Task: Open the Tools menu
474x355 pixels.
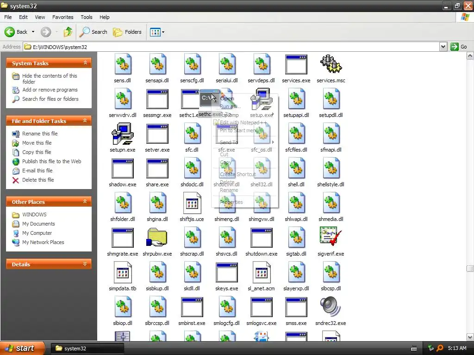Action: [x=87, y=17]
